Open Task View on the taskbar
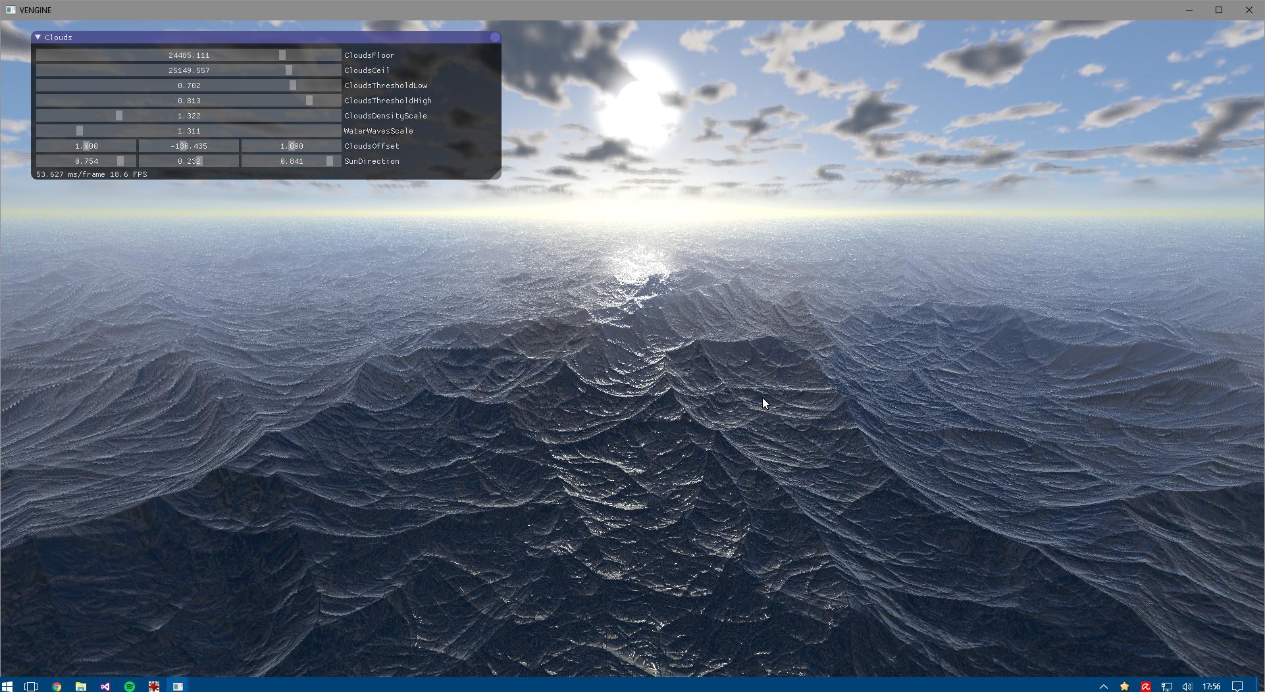This screenshot has height=692, width=1265. [31, 686]
